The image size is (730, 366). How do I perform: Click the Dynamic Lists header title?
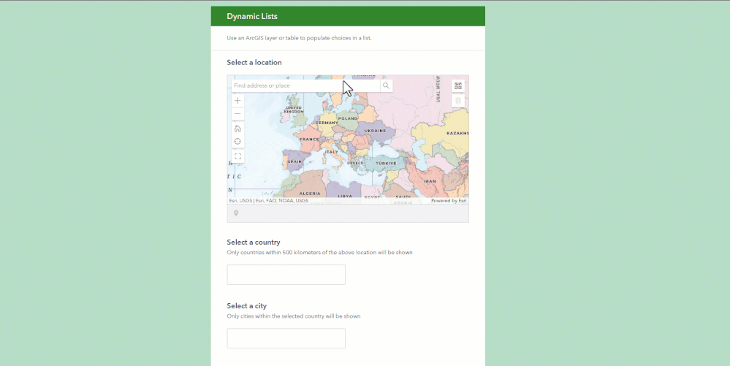point(252,16)
